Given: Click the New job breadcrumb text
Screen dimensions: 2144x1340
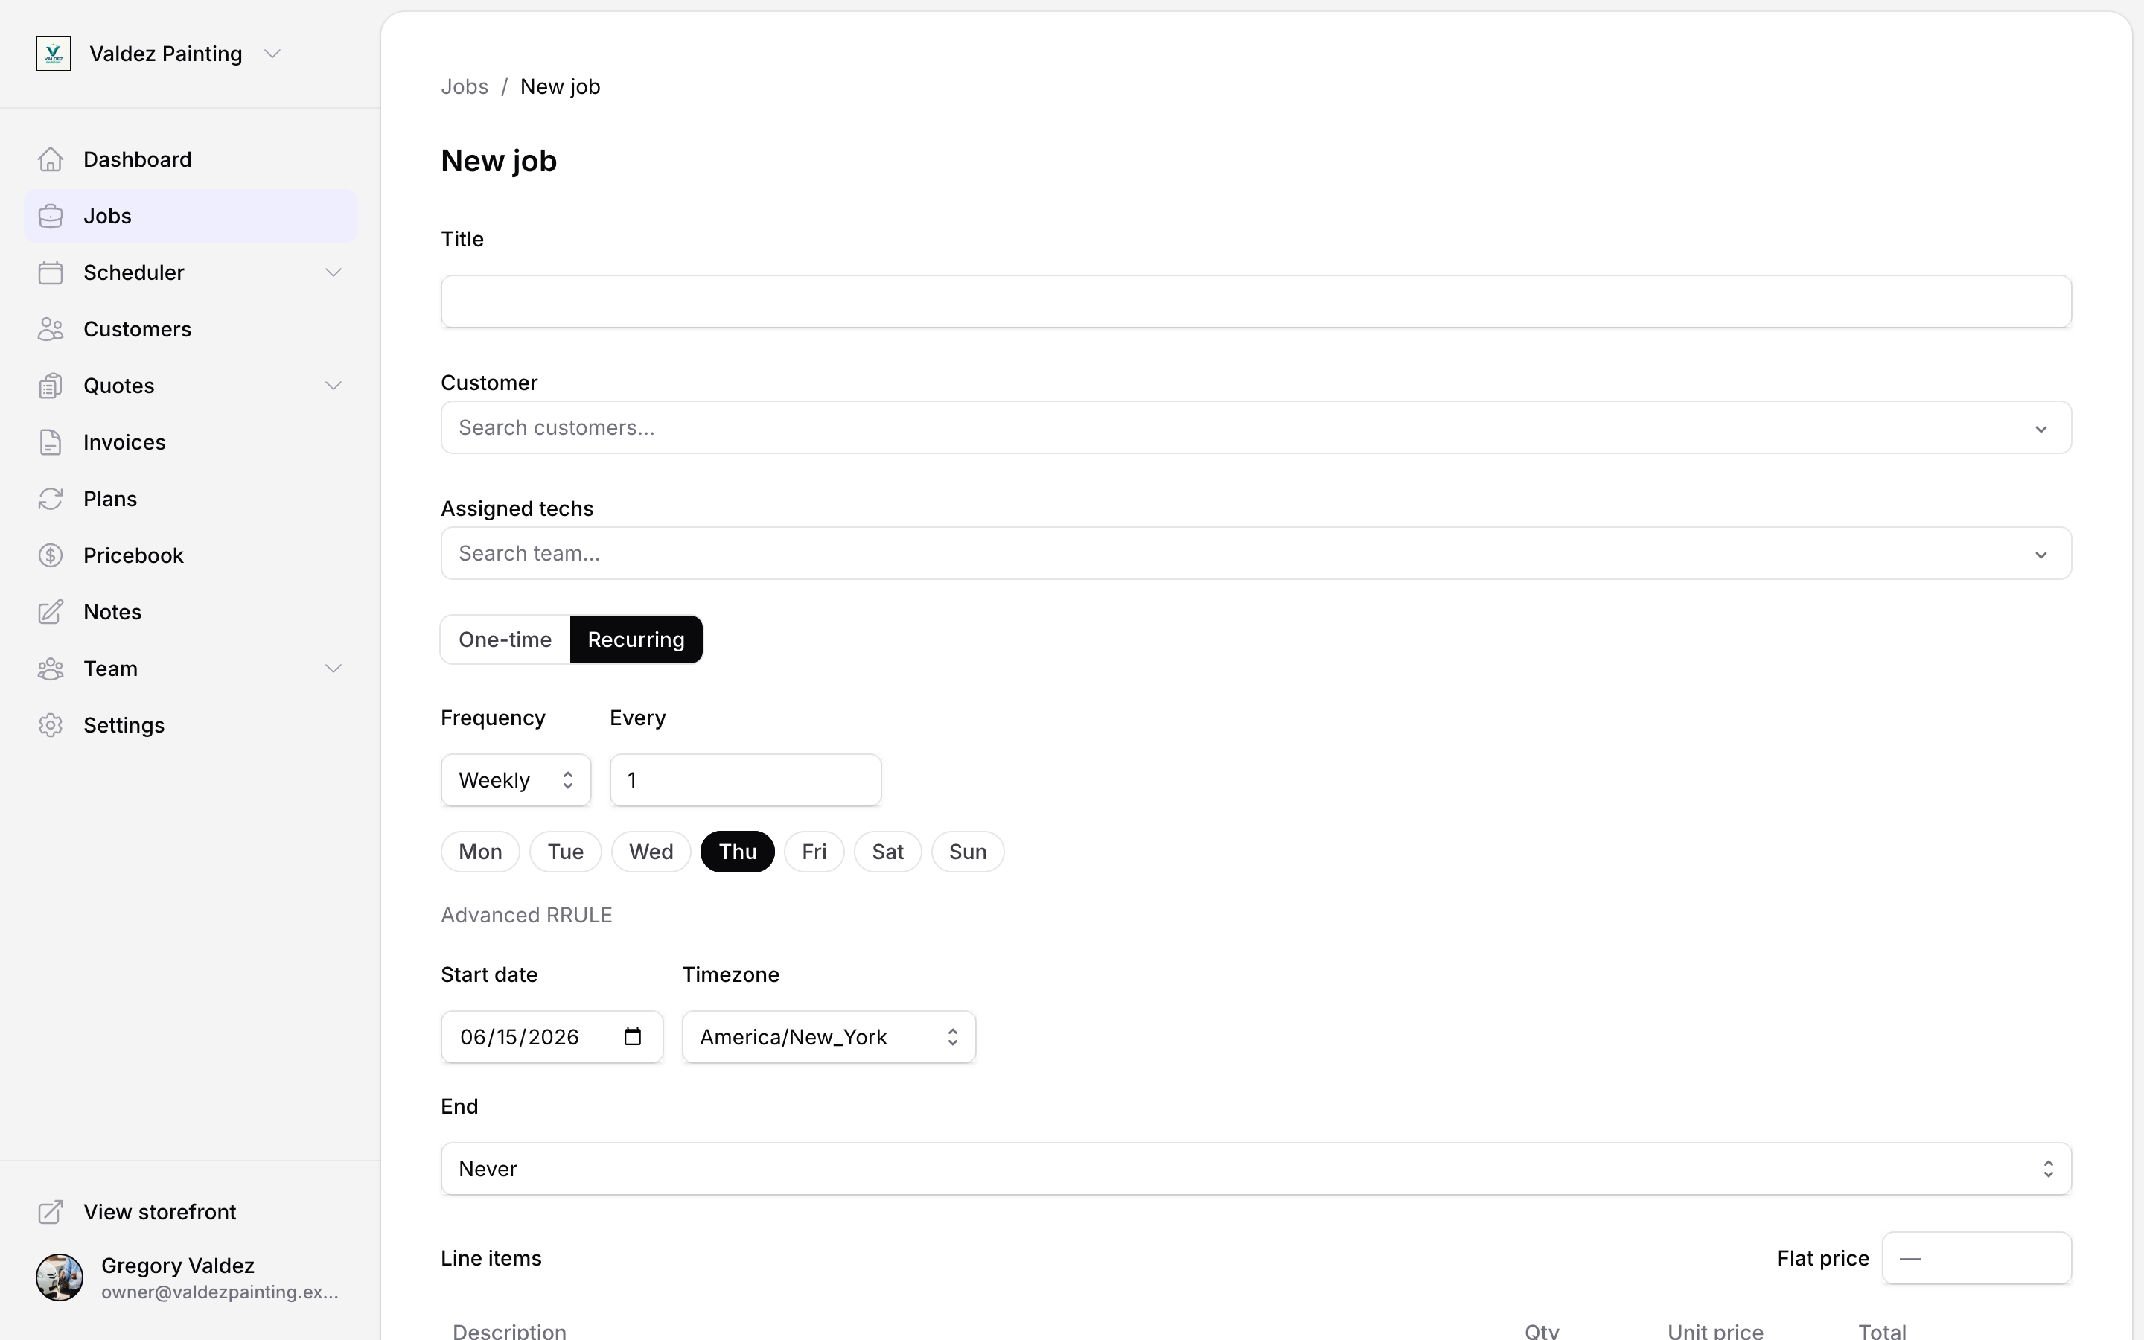Looking at the screenshot, I should click(x=560, y=87).
